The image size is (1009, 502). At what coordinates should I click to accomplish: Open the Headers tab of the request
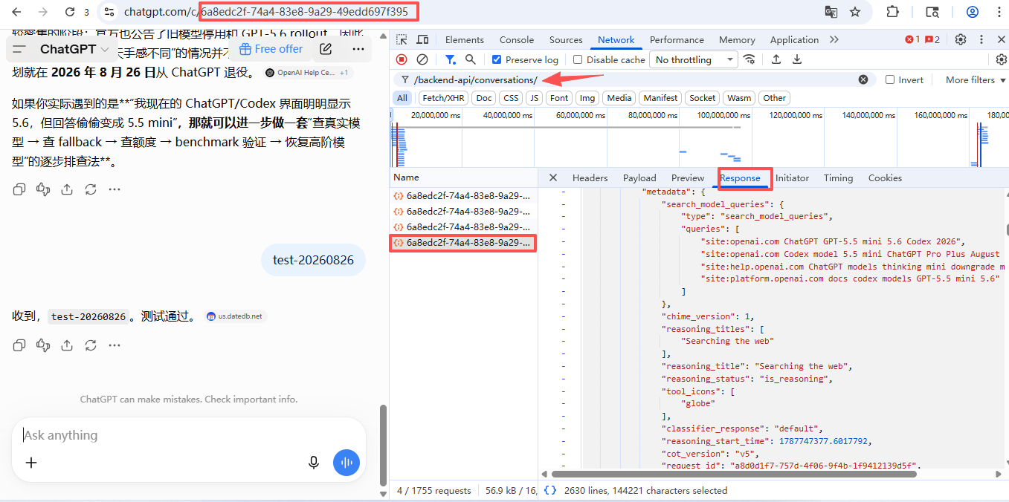[x=590, y=177]
